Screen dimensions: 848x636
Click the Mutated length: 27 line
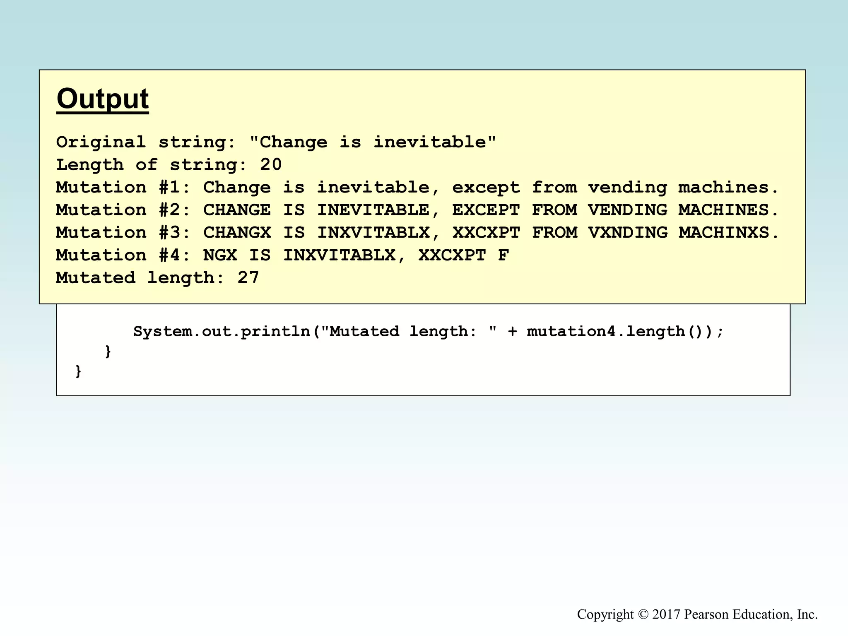[157, 277]
